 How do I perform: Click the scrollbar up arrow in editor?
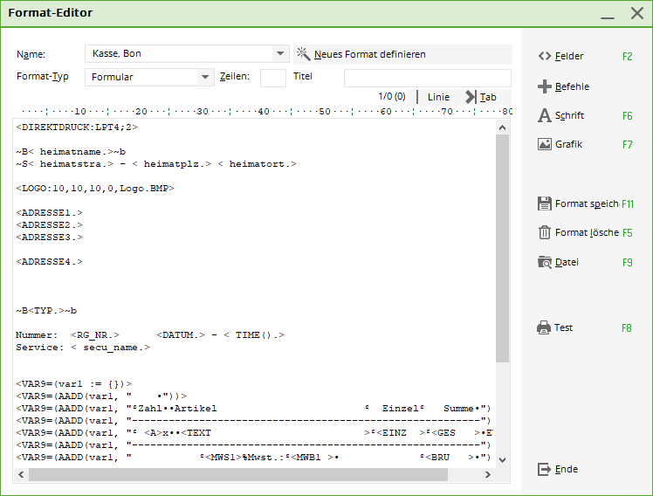click(503, 127)
